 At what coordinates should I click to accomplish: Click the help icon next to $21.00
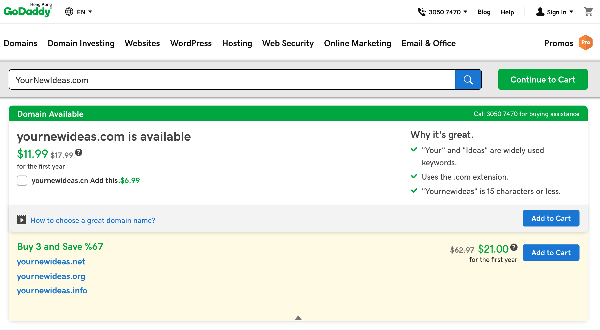(x=514, y=247)
